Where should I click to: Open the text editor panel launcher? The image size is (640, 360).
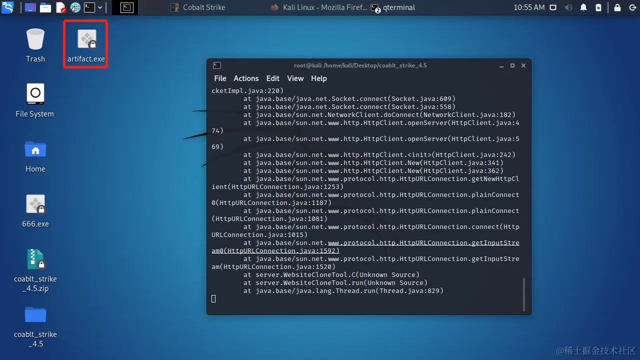tap(60, 7)
